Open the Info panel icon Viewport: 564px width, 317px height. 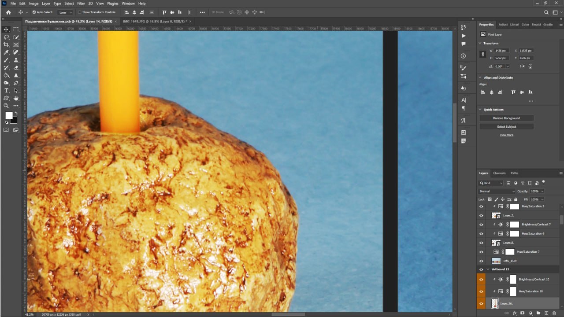click(464, 56)
